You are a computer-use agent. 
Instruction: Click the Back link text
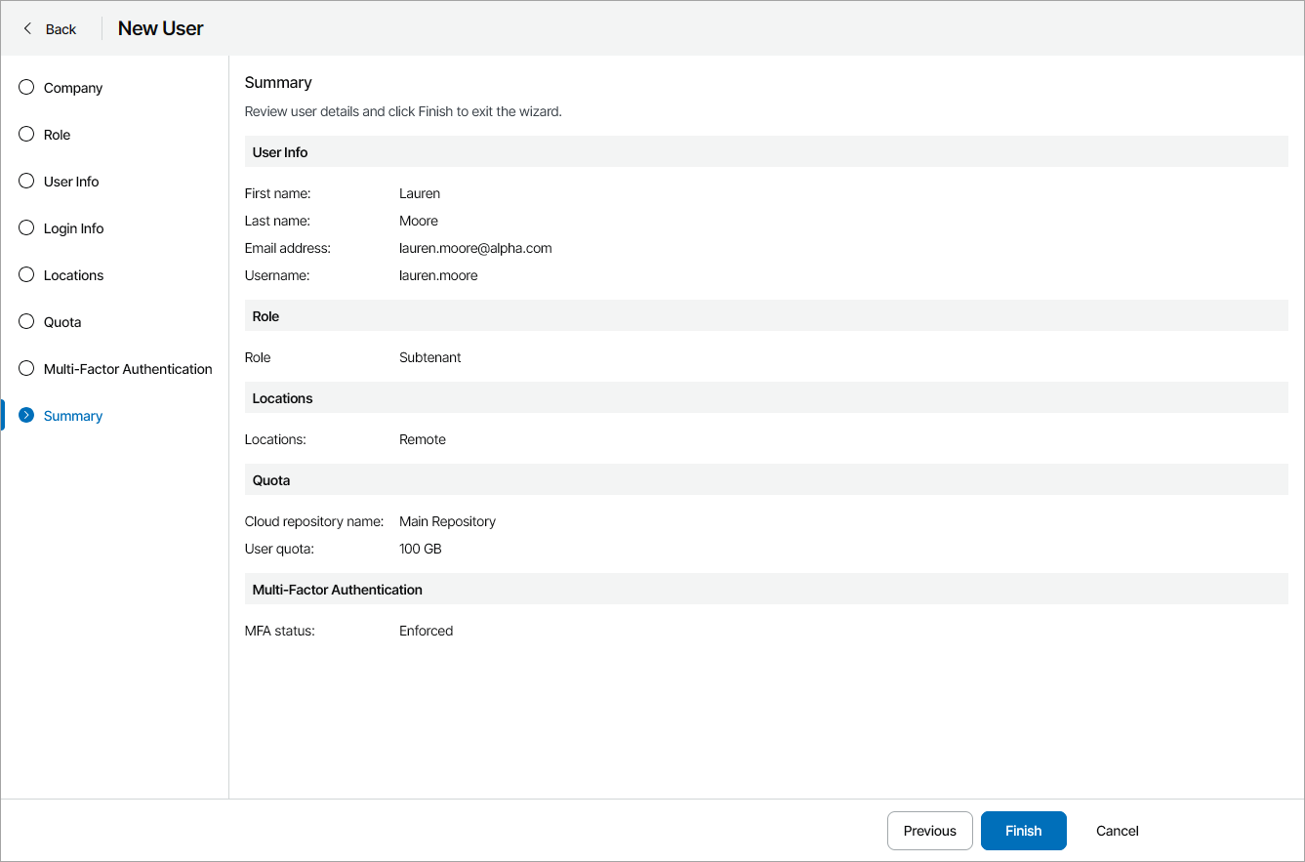(61, 29)
